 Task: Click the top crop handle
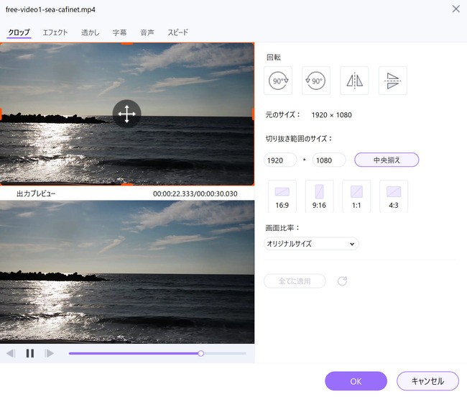point(127,44)
